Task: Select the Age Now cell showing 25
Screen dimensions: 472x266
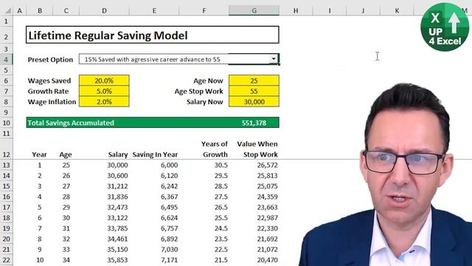Action: [254, 81]
